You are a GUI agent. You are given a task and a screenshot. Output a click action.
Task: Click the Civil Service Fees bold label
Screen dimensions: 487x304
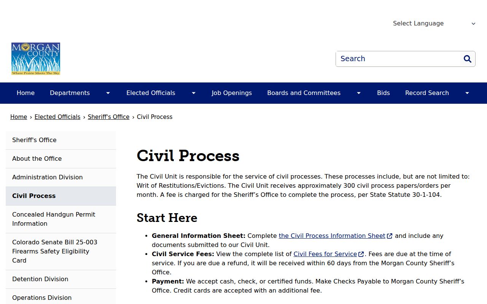pyautogui.click(x=183, y=254)
